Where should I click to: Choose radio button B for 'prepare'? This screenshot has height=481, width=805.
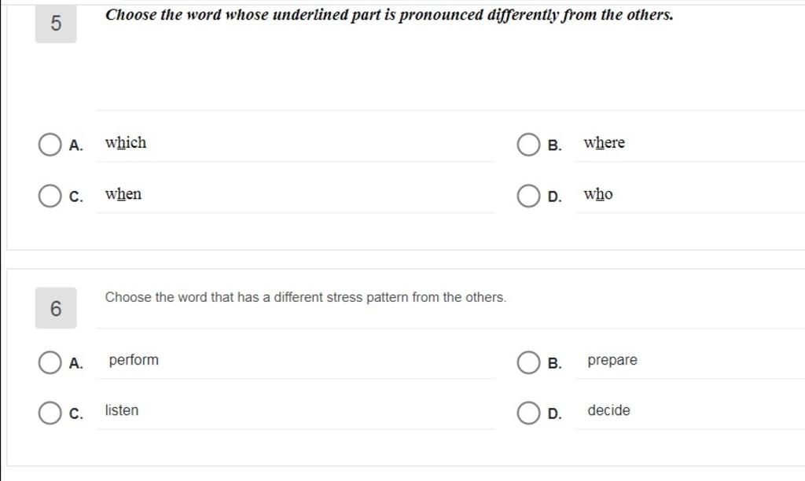coord(528,362)
